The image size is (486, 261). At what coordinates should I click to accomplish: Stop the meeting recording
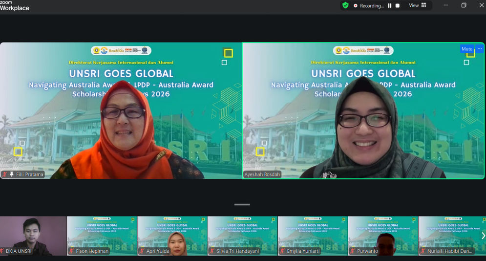pyautogui.click(x=398, y=5)
